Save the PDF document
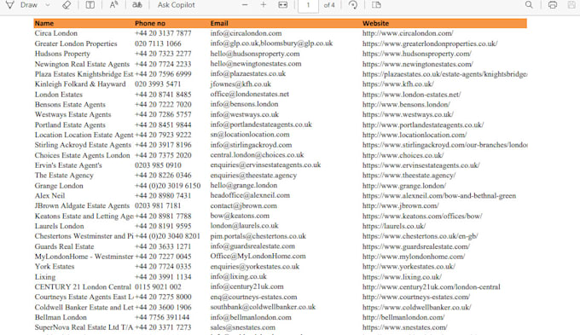580x335 pixels. click(571, 5)
